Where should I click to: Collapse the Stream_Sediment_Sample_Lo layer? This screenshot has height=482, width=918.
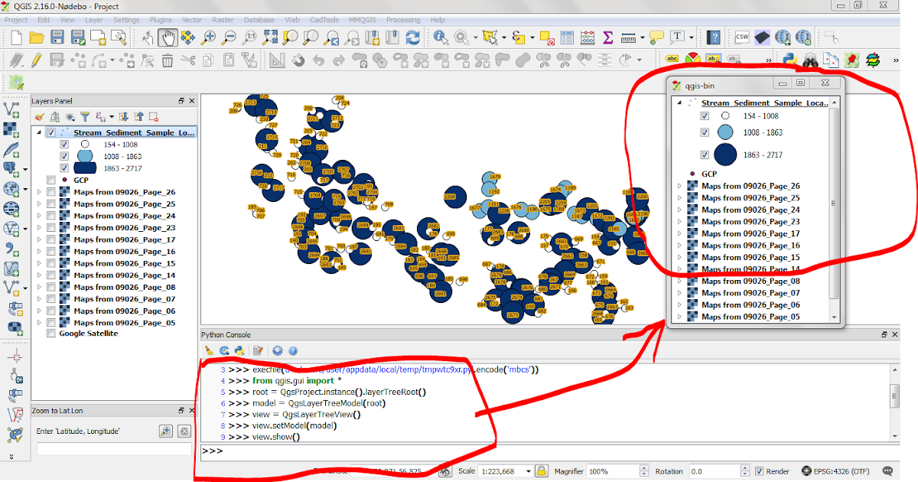[41, 132]
